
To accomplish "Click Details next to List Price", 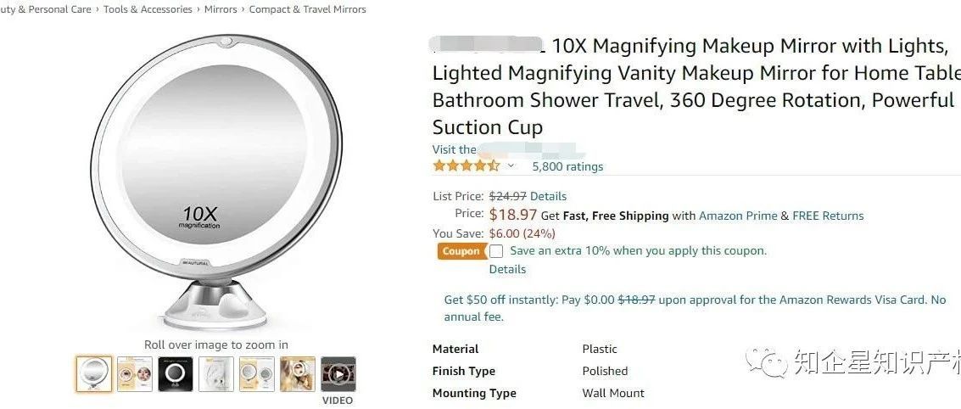I will click(x=548, y=196).
